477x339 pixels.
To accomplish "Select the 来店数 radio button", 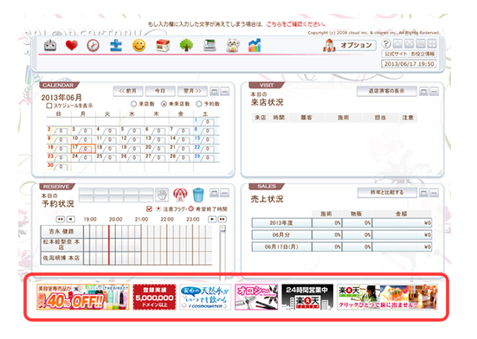I will (x=133, y=104).
